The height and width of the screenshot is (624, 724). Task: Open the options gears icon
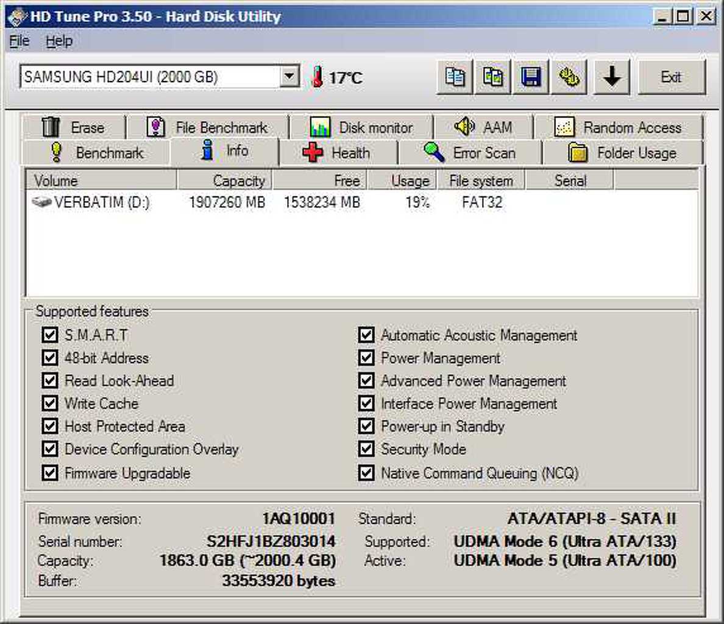[x=569, y=77]
